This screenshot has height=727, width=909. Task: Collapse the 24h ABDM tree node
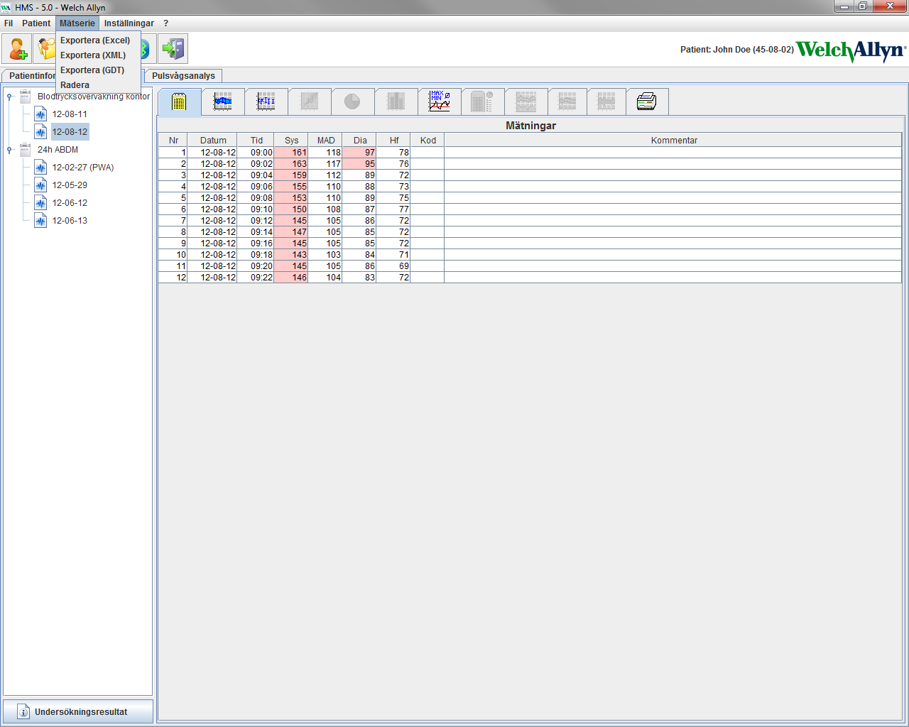9,150
